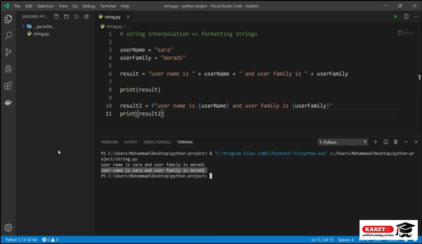The height and width of the screenshot is (244, 422).
Task: Click Ln 11, Col 15 in status bar
Action: 322,240
